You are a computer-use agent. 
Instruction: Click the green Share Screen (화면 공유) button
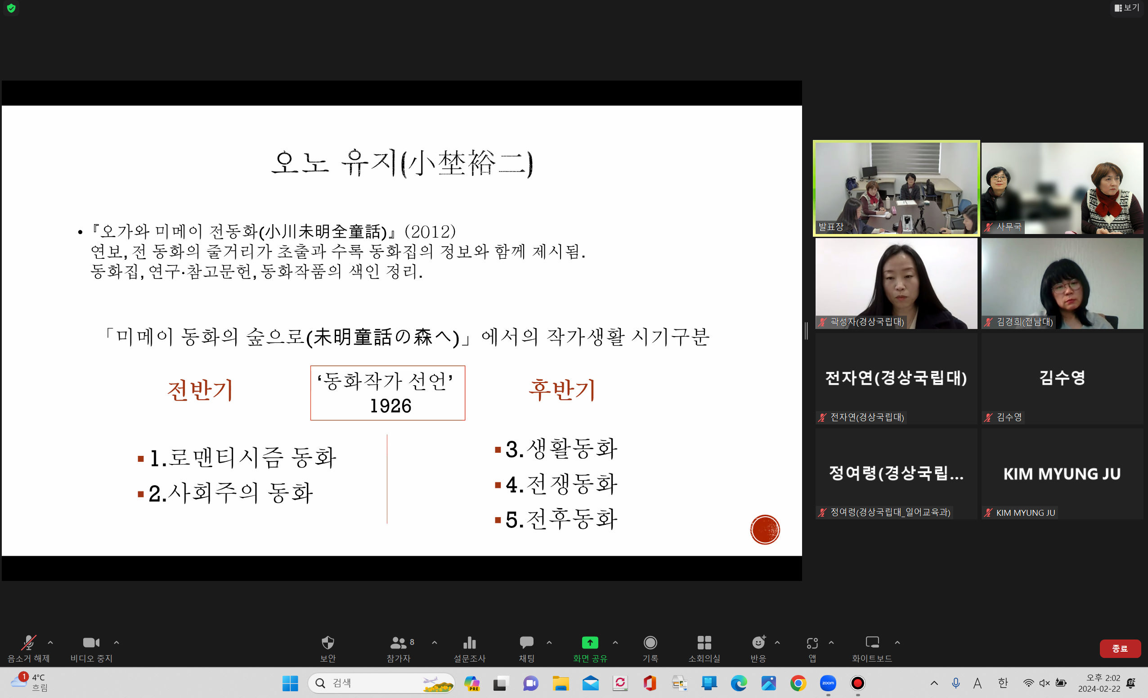click(x=590, y=643)
